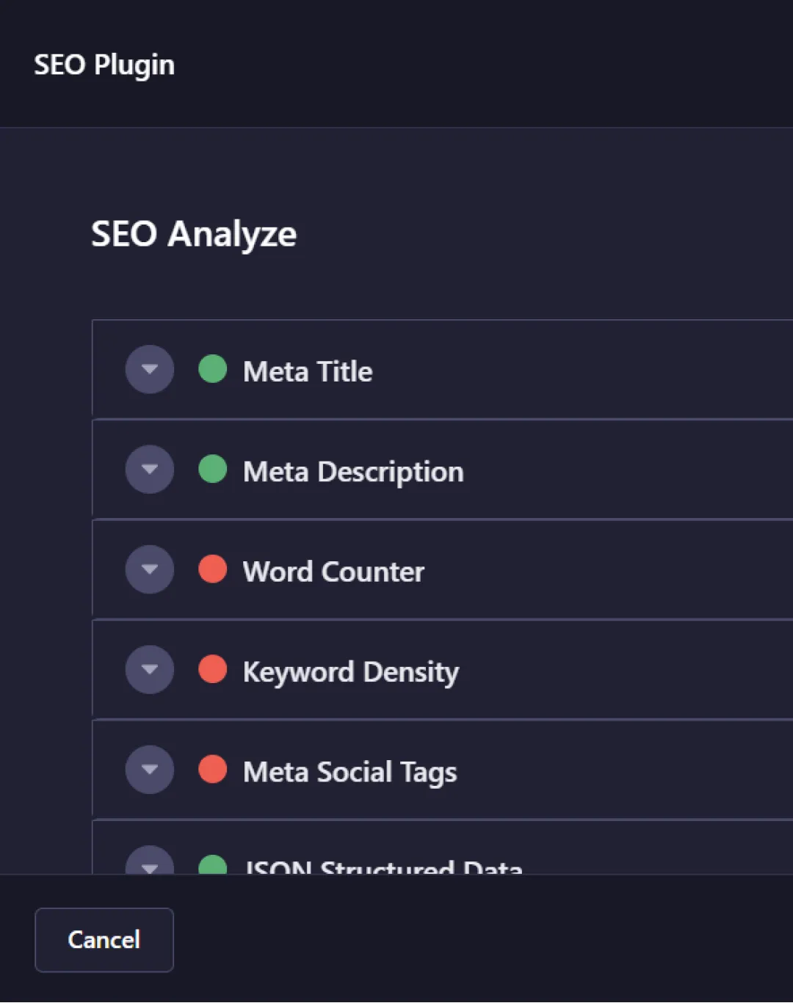Screen dimensions: 793x1003
Task: Click the red status dot for Meta Social Tags
Action: 213,769
